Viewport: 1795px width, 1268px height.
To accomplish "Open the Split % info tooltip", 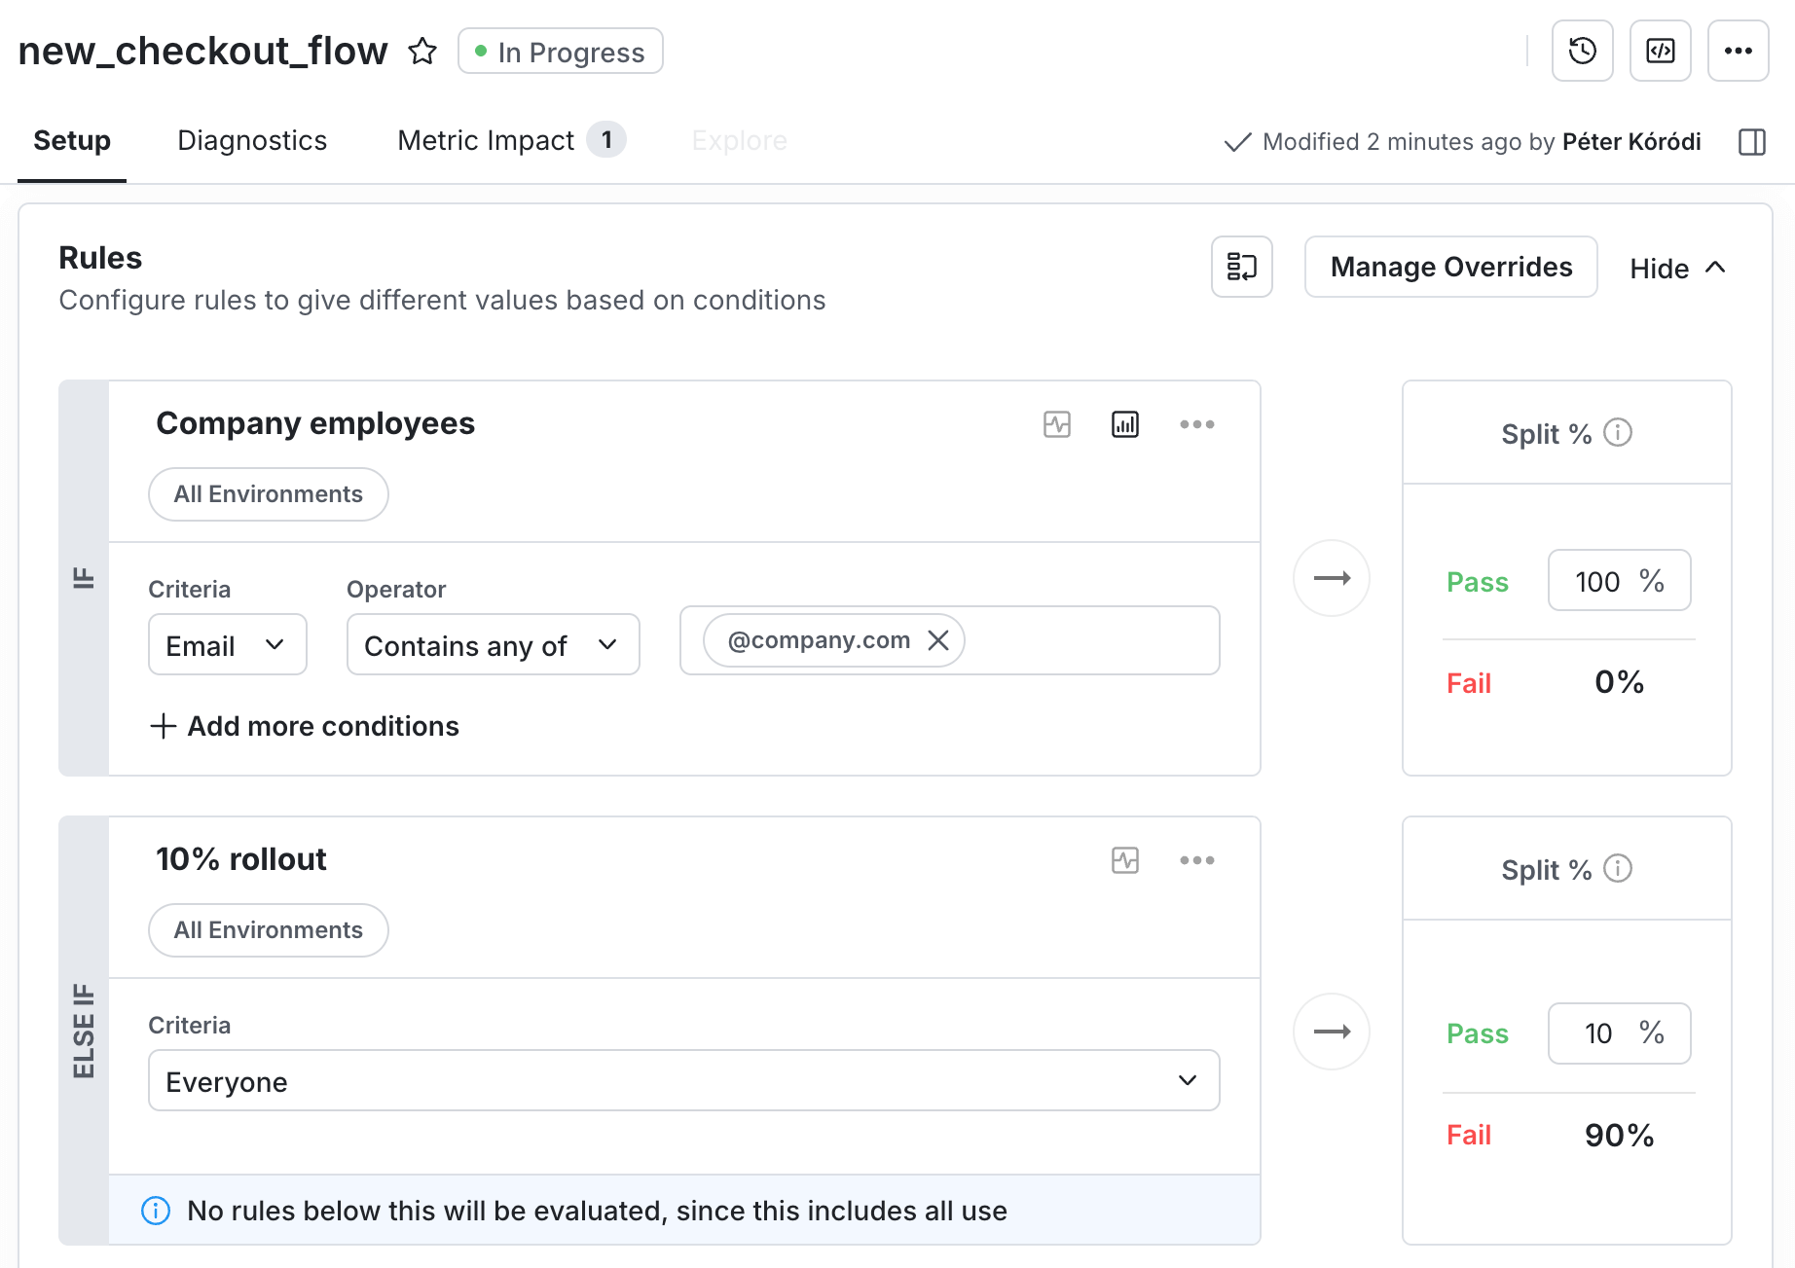I will [x=1619, y=433].
